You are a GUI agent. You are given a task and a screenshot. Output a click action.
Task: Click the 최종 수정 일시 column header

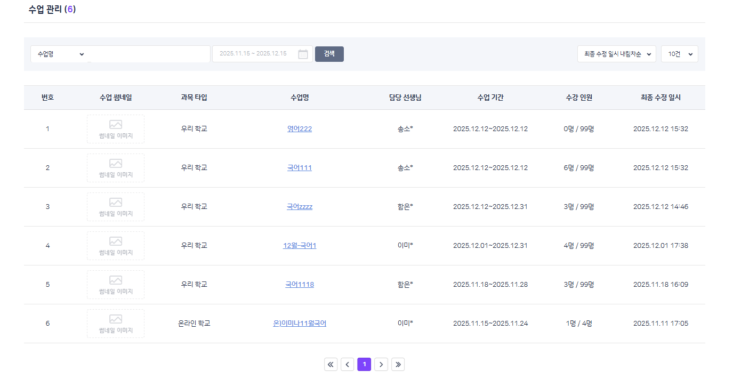coord(660,98)
